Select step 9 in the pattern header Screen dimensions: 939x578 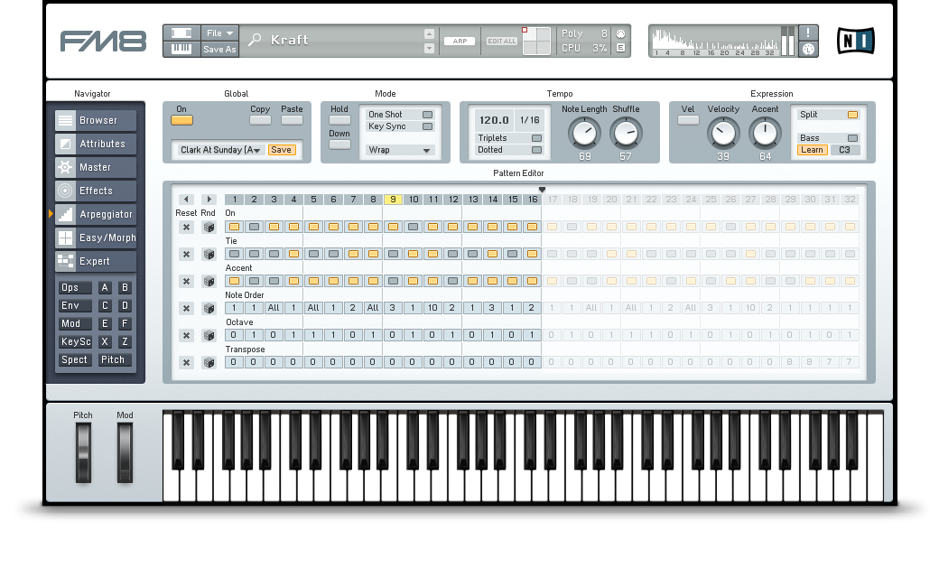click(x=393, y=200)
